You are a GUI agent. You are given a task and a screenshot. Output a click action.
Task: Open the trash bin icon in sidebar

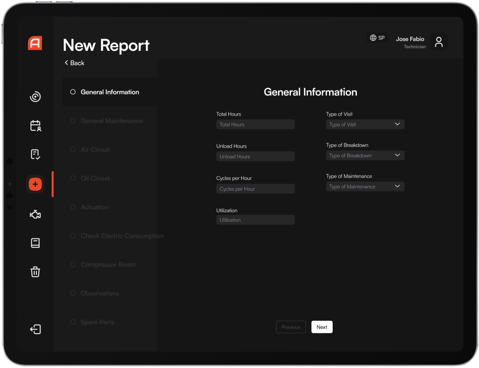coord(35,271)
